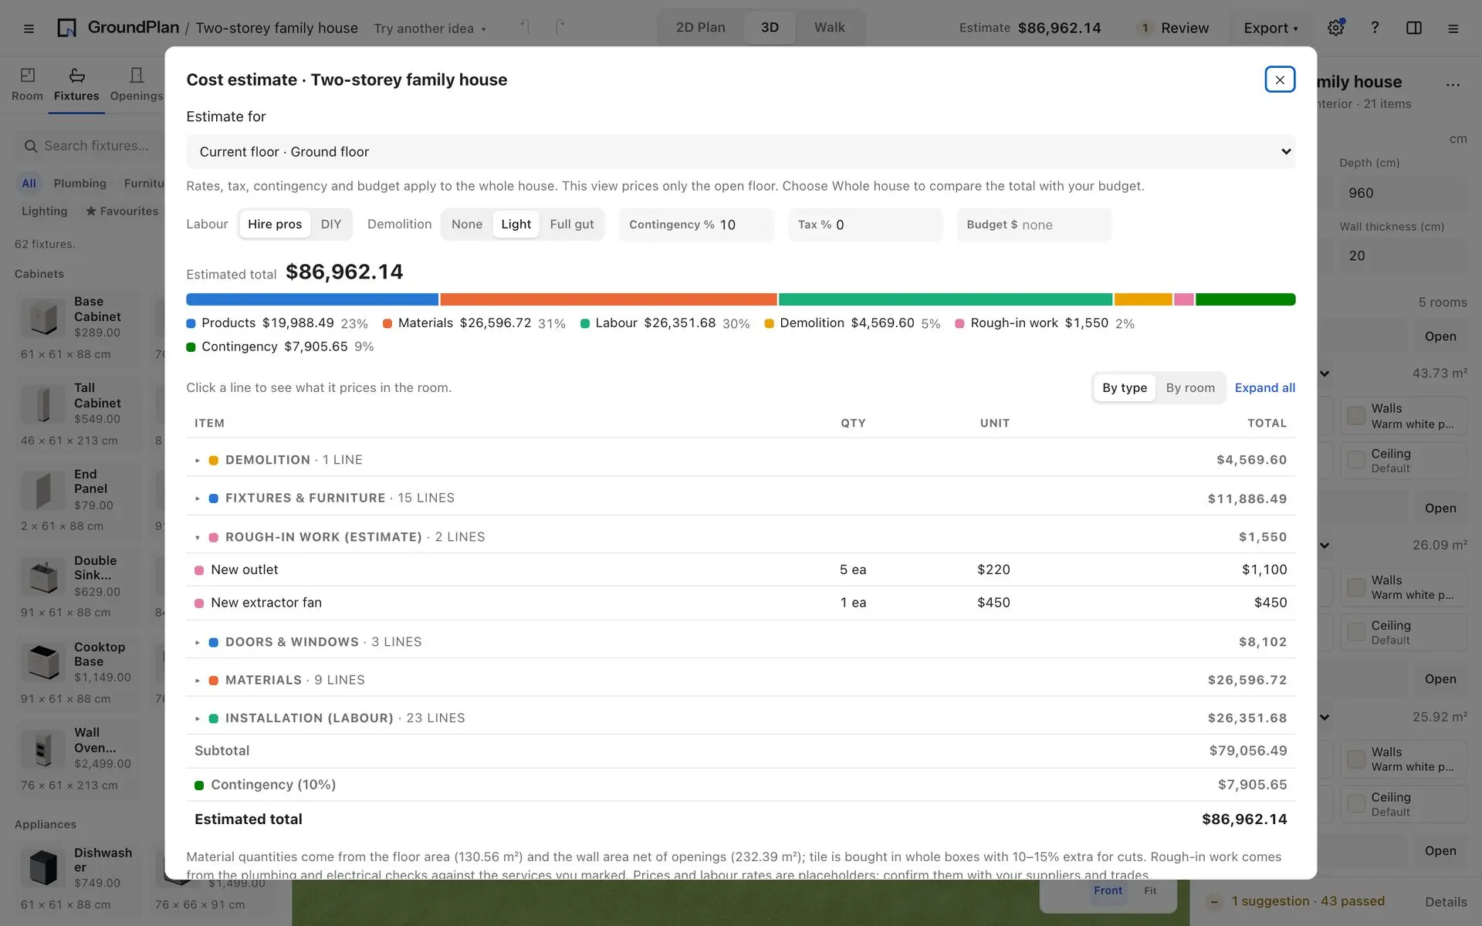Screen dimensions: 1482x926
Task: Set Demolition to None
Action: click(467, 225)
